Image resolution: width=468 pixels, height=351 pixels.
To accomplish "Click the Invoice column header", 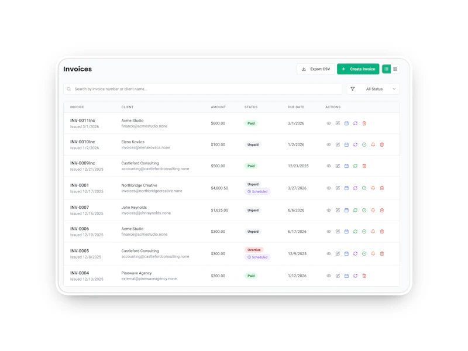I will [x=77, y=107].
